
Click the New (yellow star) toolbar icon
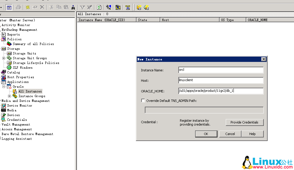tap(28, 7)
